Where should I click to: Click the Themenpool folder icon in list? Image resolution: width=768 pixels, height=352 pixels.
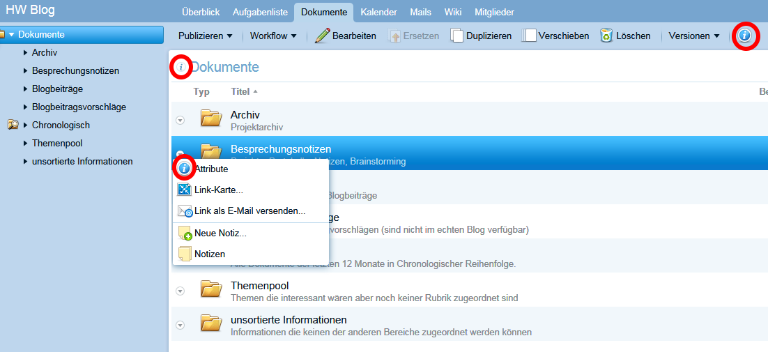(x=211, y=290)
